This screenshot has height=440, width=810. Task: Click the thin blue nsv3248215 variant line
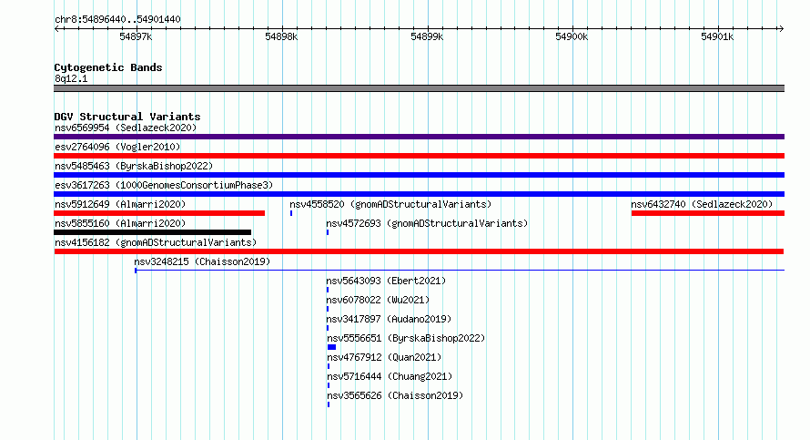[460, 270]
